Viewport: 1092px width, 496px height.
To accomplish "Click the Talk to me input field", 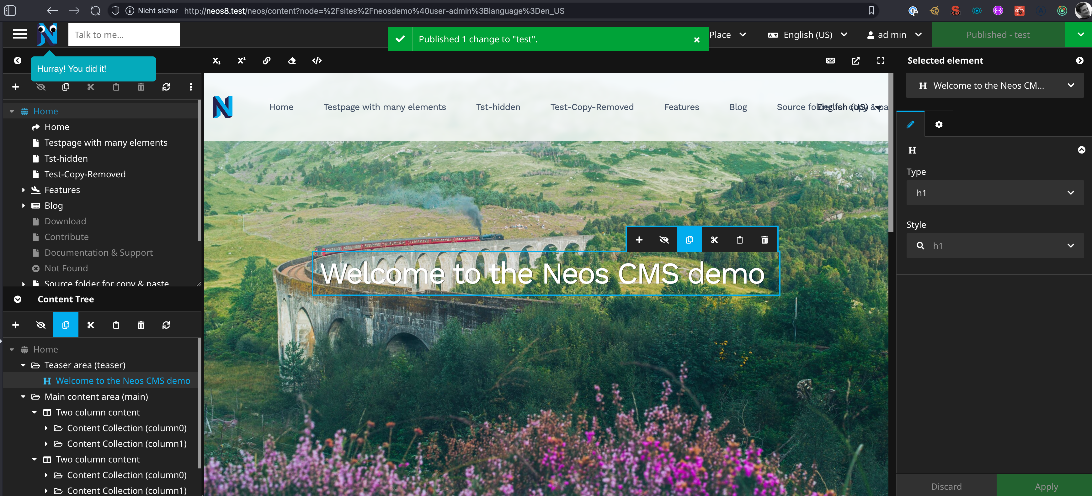I will point(124,35).
